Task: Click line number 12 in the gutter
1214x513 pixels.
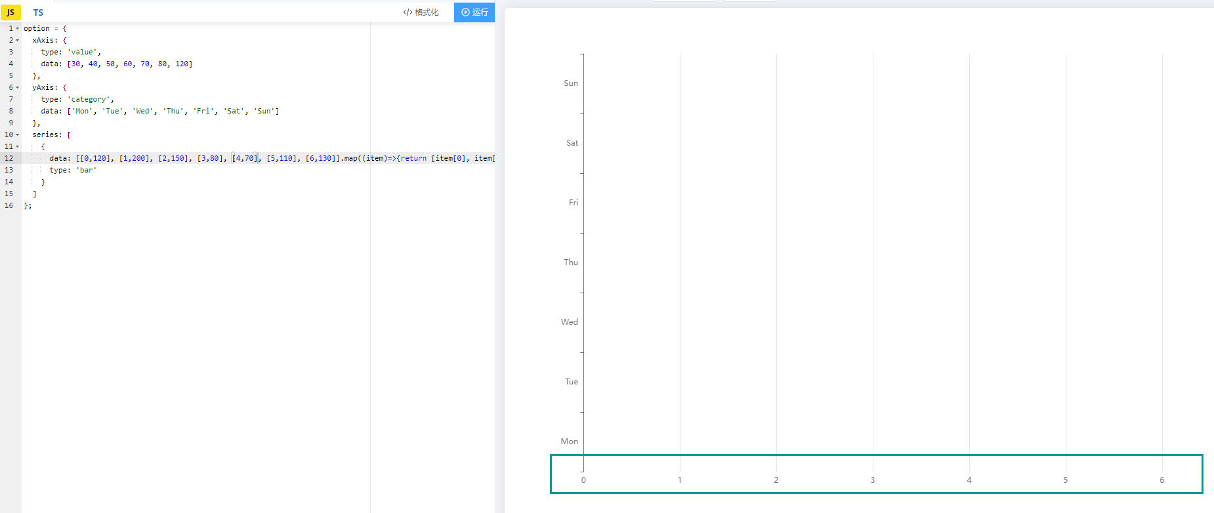Action: [9, 158]
